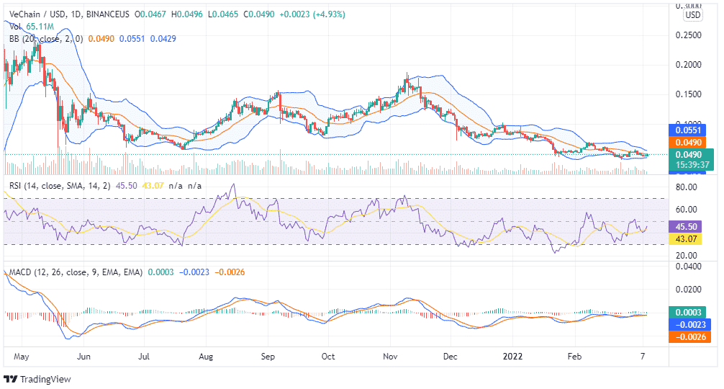Click the 80.00 RSI scale label
The image size is (724, 389).
click(x=686, y=187)
